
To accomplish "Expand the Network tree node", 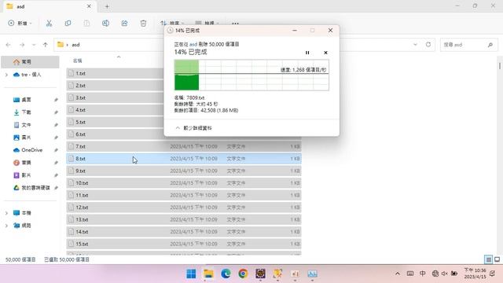I will click(6, 226).
